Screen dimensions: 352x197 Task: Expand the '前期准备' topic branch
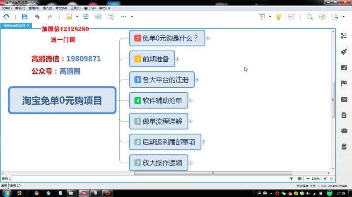[x=177, y=59]
